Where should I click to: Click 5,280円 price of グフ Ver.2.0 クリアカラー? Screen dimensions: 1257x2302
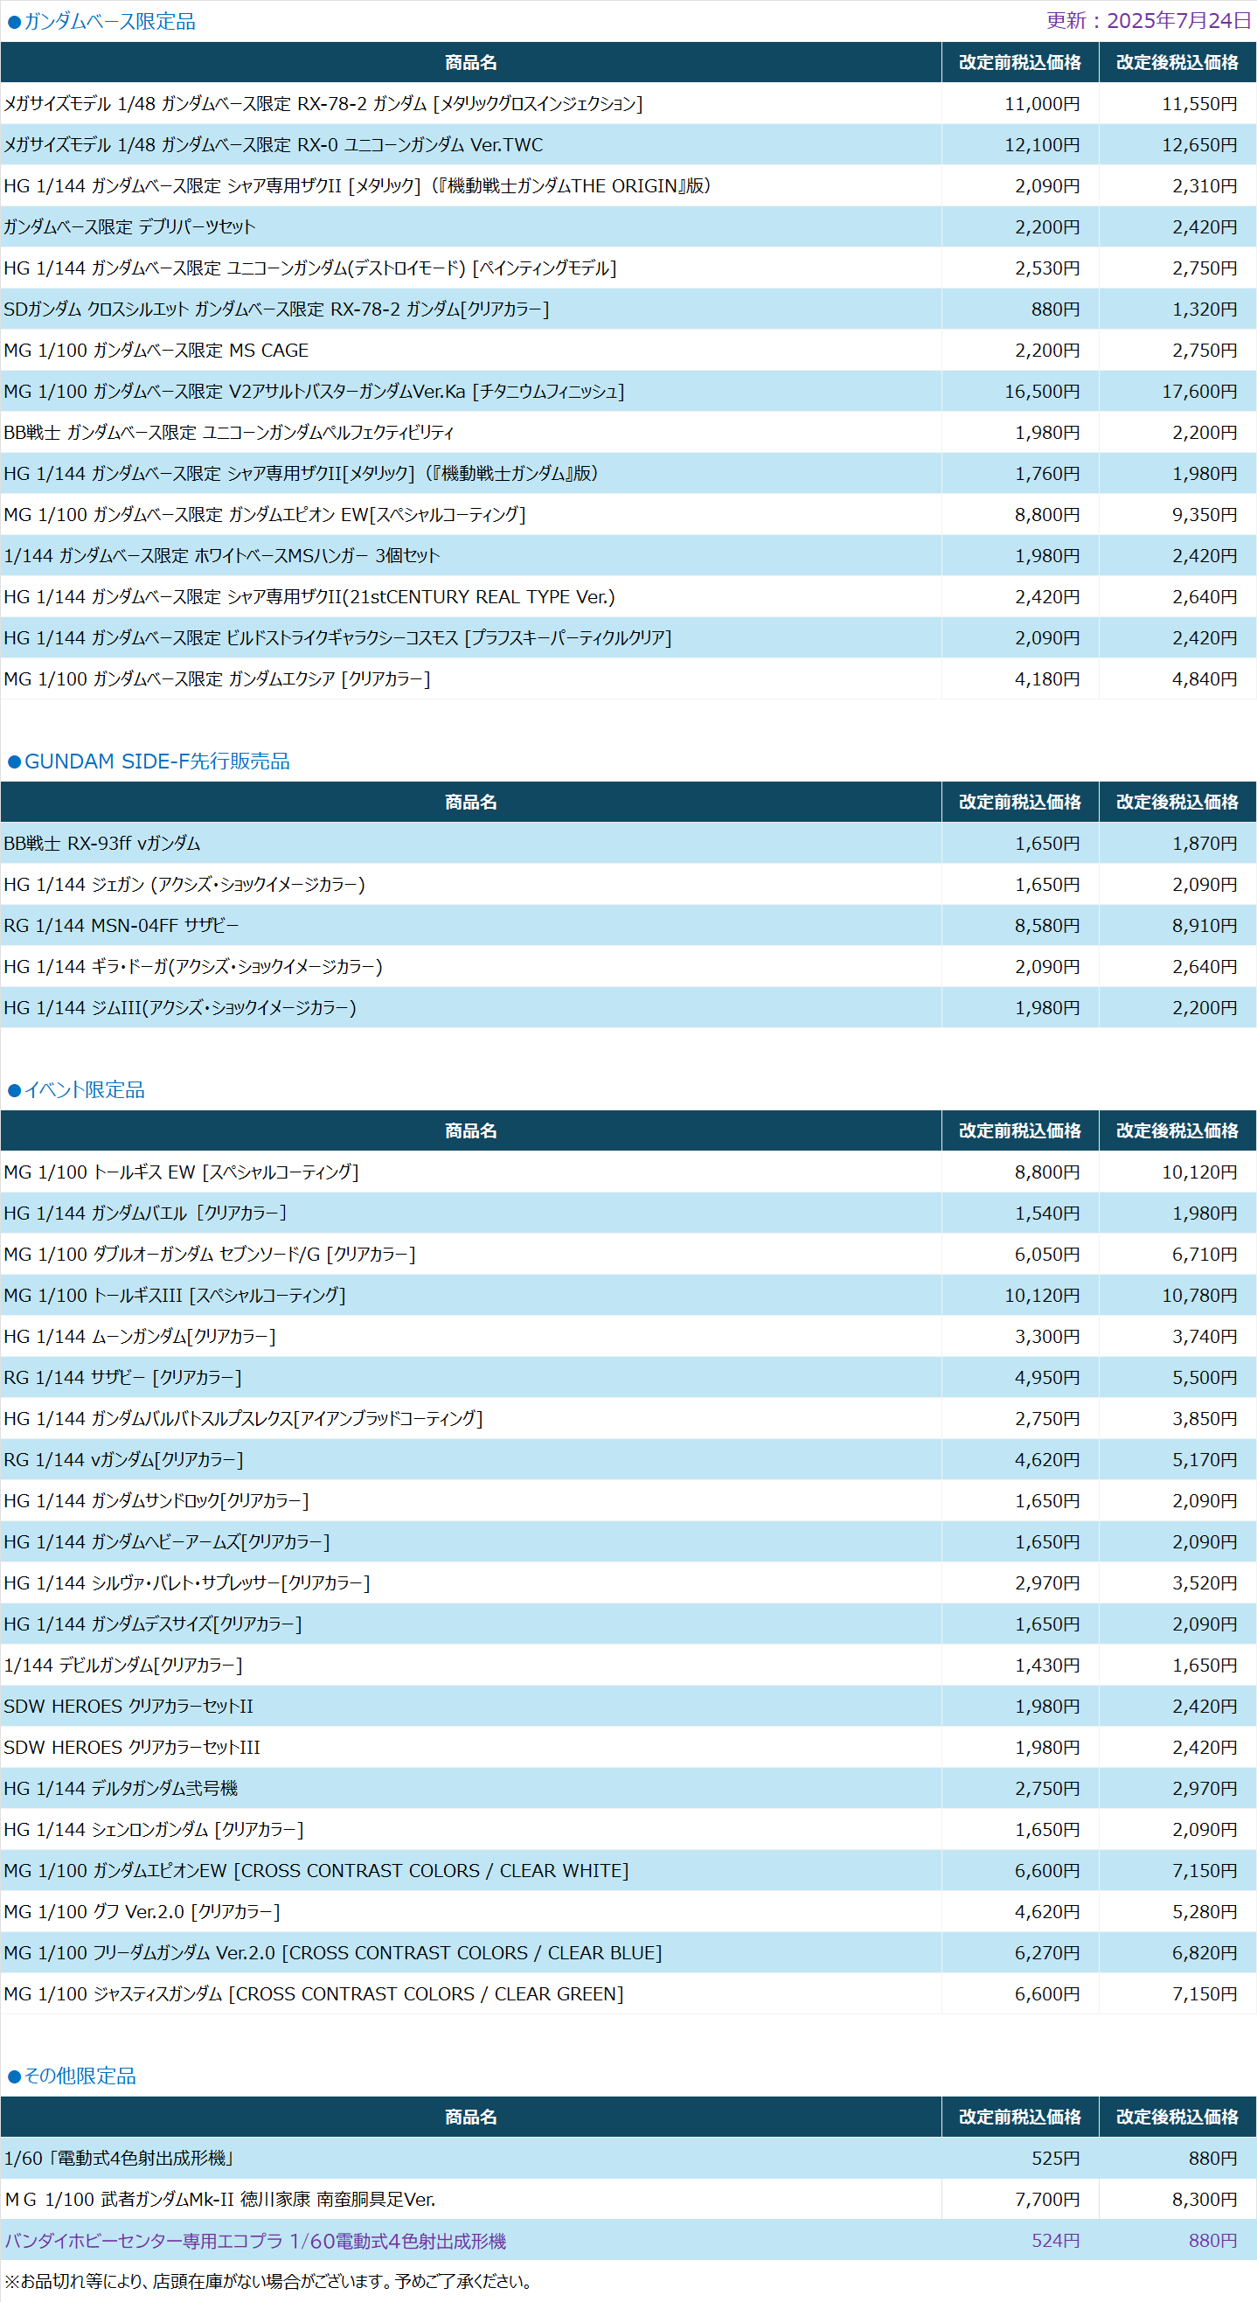tap(1205, 1912)
